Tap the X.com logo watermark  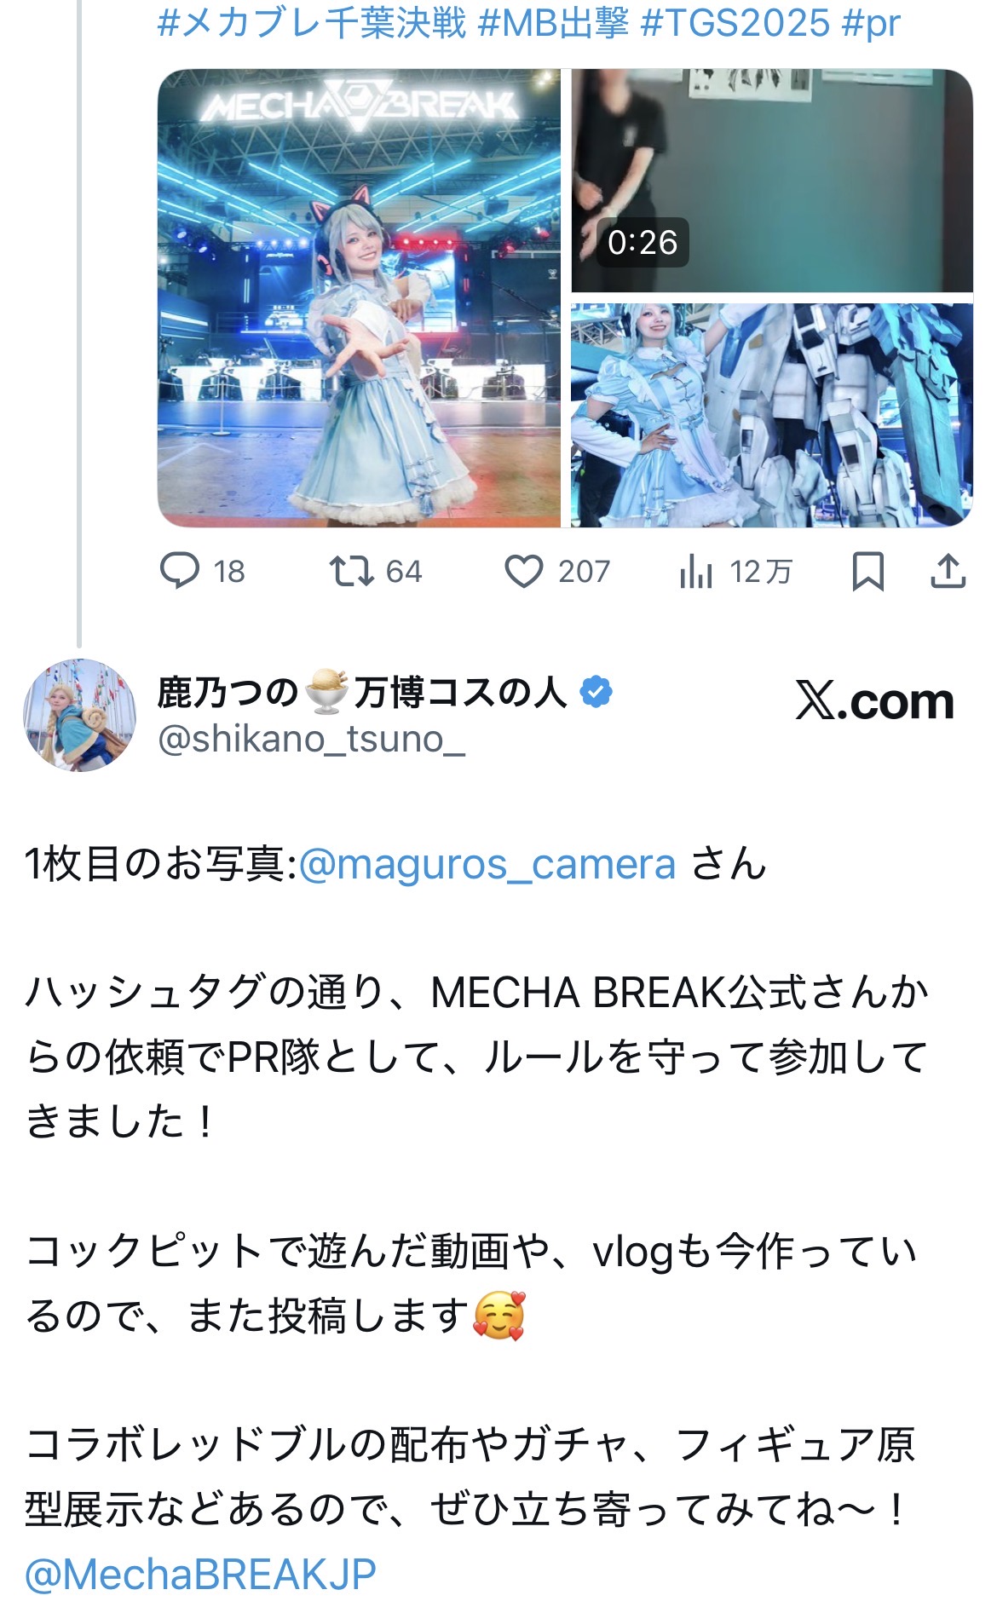coord(875,701)
